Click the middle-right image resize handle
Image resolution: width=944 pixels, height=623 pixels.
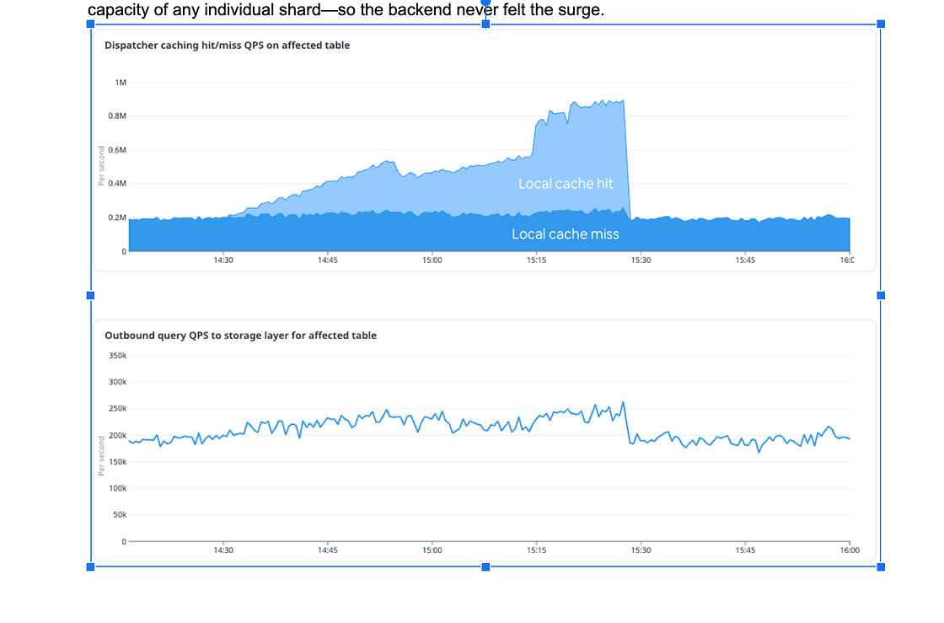[881, 295]
